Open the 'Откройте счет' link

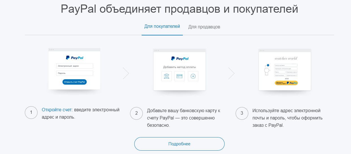pyautogui.click(x=57, y=110)
